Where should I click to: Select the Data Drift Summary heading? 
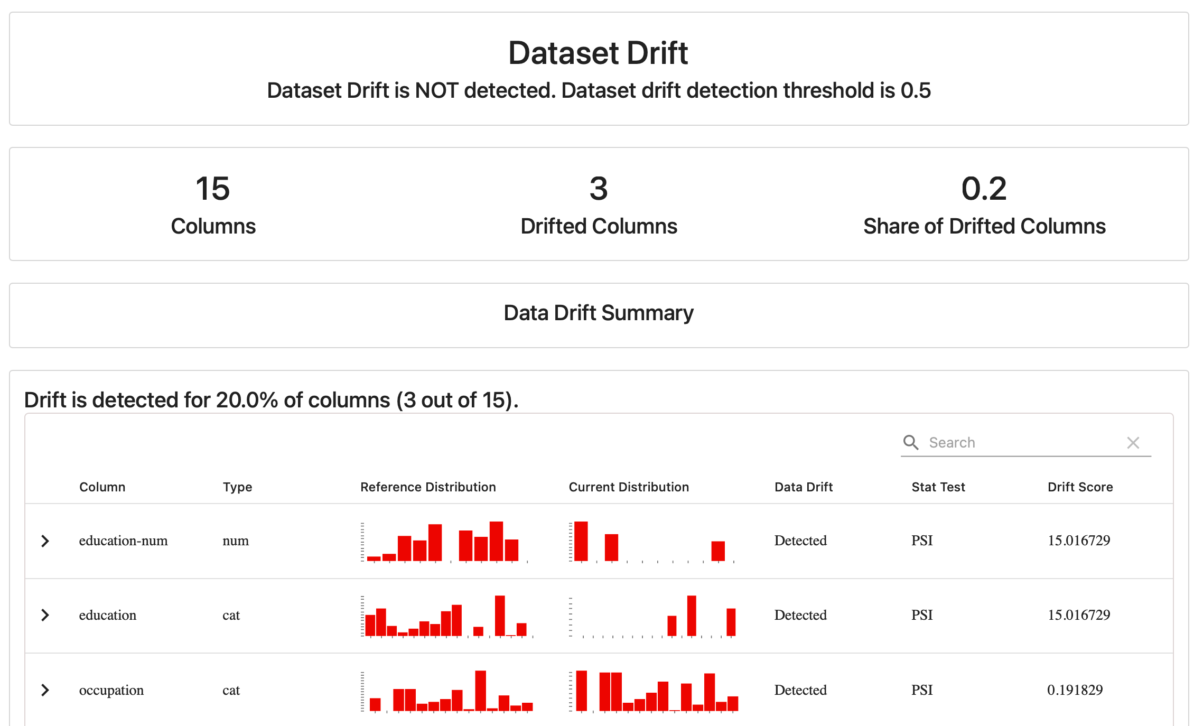[x=598, y=313]
